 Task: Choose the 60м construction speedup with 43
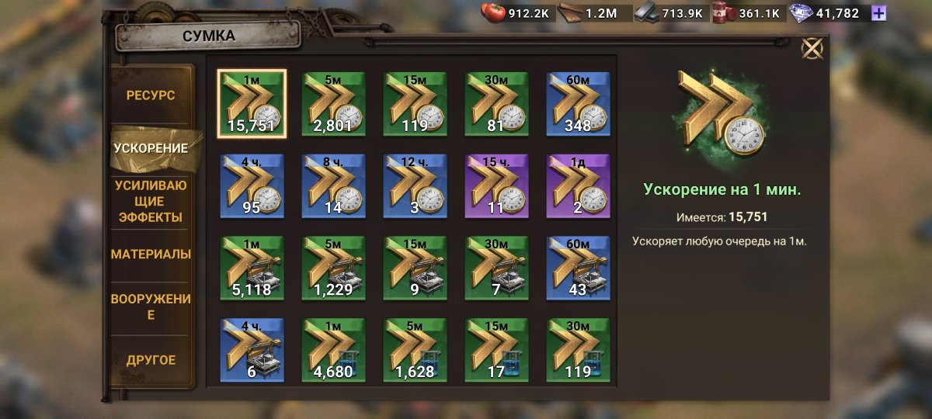click(579, 268)
